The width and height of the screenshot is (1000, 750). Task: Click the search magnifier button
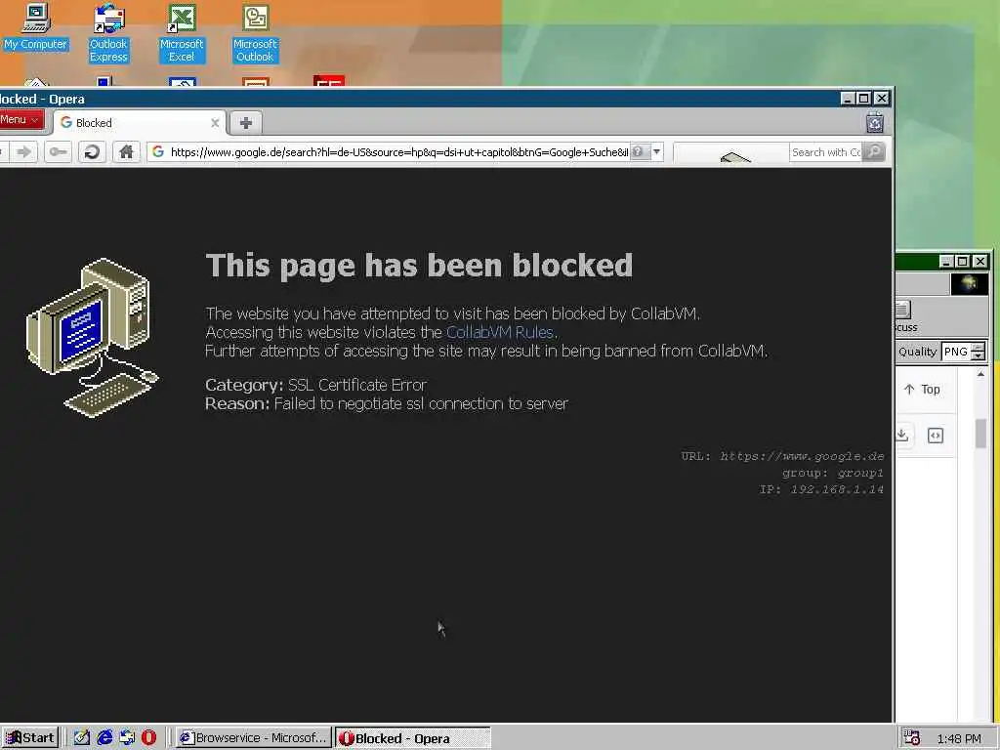875,151
